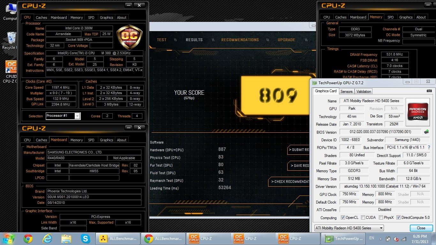Switch to TechPowerUp GPU-Z taskbar button
The image size is (436, 245).
point(343,238)
